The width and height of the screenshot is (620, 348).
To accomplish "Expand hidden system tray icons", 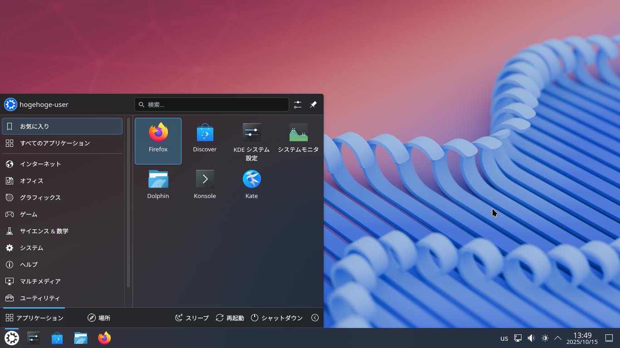I will click(x=557, y=338).
